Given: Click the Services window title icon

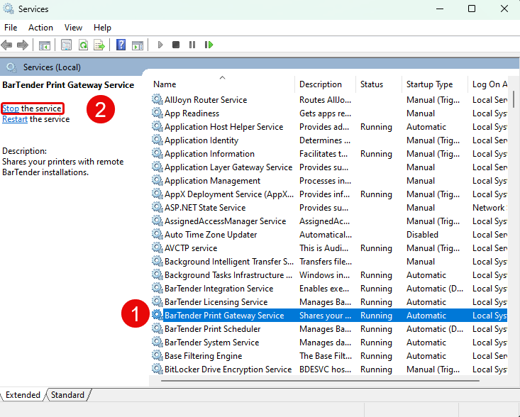Looking at the screenshot, I should (x=9, y=9).
